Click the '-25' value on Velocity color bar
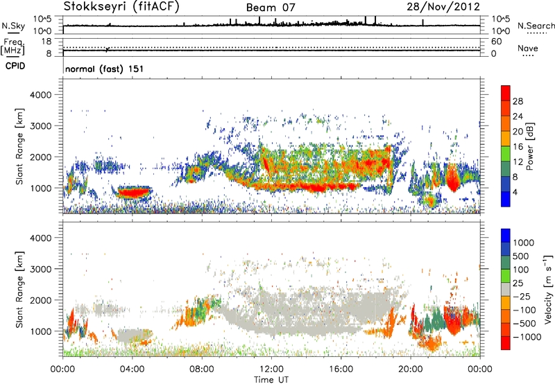555x384 pixels. 522,297
